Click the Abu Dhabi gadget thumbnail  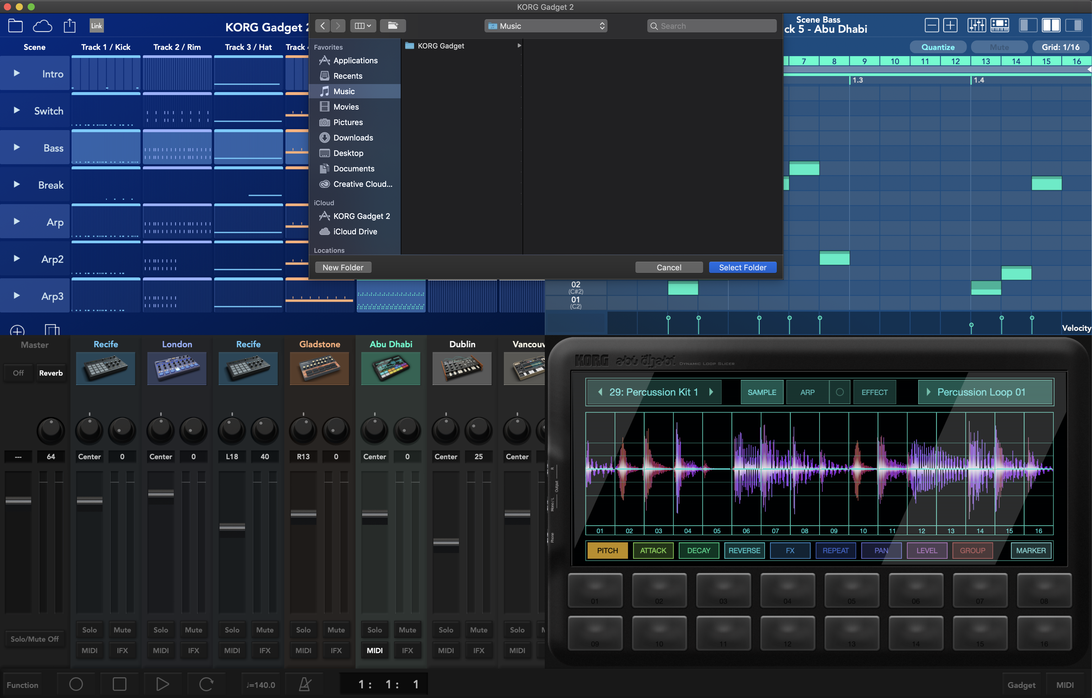click(390, 368)
